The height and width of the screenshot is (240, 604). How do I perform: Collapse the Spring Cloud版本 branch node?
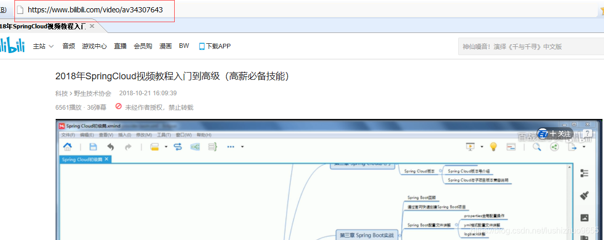[440, 172]
